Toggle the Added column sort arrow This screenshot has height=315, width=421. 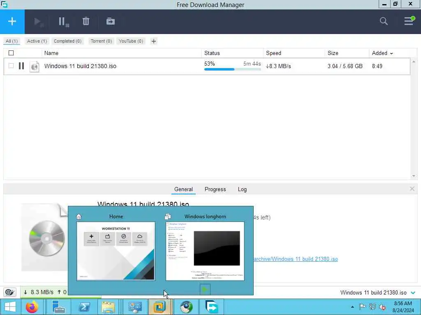pos(391,53)
